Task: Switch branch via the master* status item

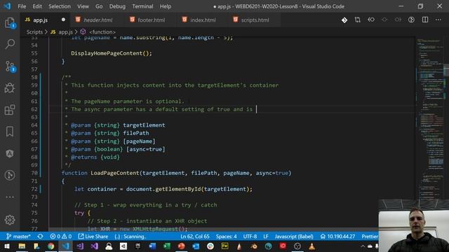Action: click(x=18, y=237)
